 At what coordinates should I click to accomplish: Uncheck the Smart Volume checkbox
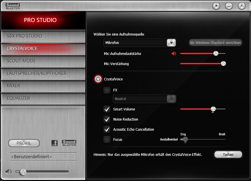point(107,109)
